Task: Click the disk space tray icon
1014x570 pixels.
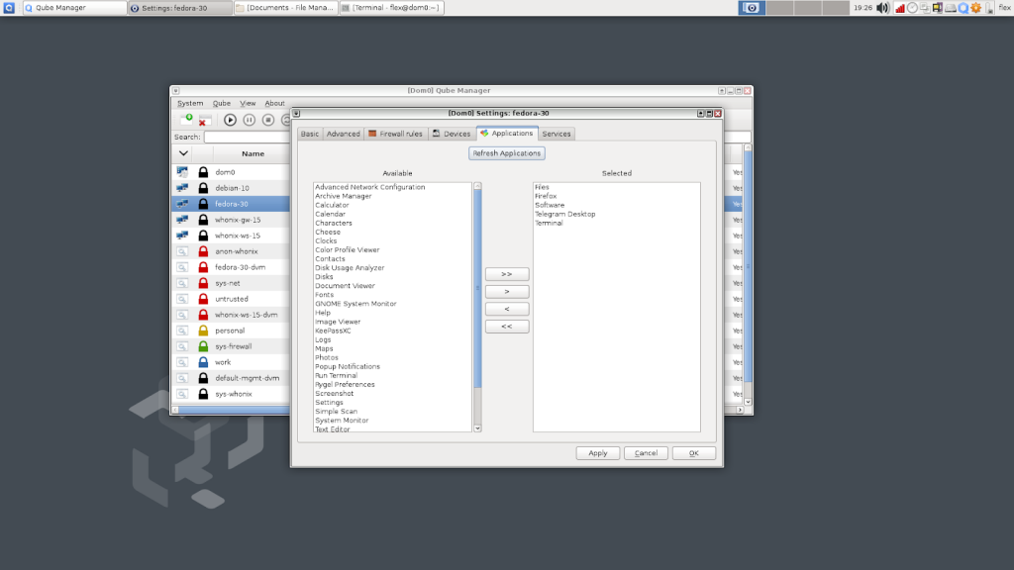Action: pos(950,8)
